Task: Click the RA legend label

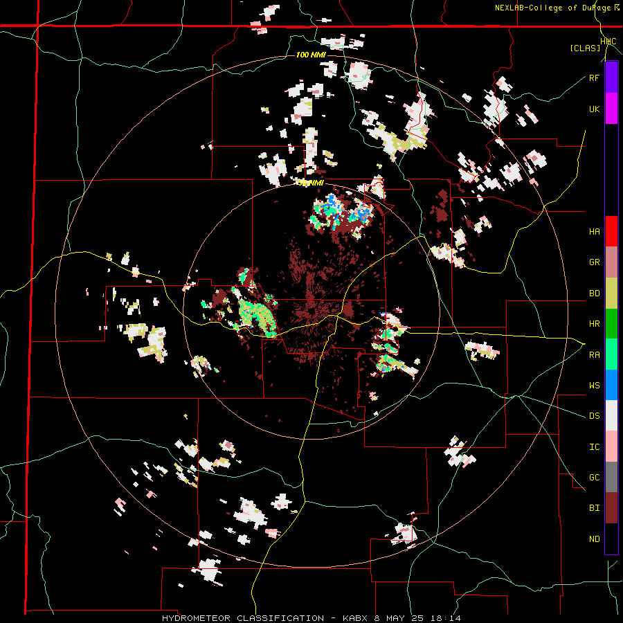Action: 594,355
